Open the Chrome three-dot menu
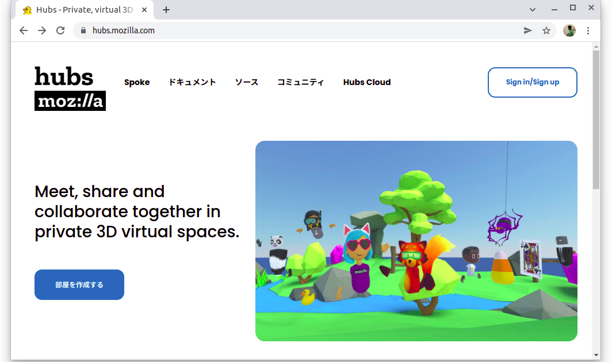This screenshot has height=362, width=612. coord(588,30)
